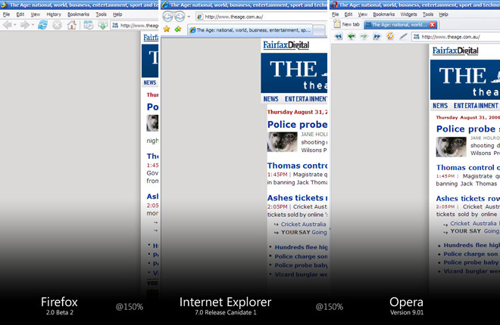Open Vizard burglar link in IE

click(x=301, y=274)
